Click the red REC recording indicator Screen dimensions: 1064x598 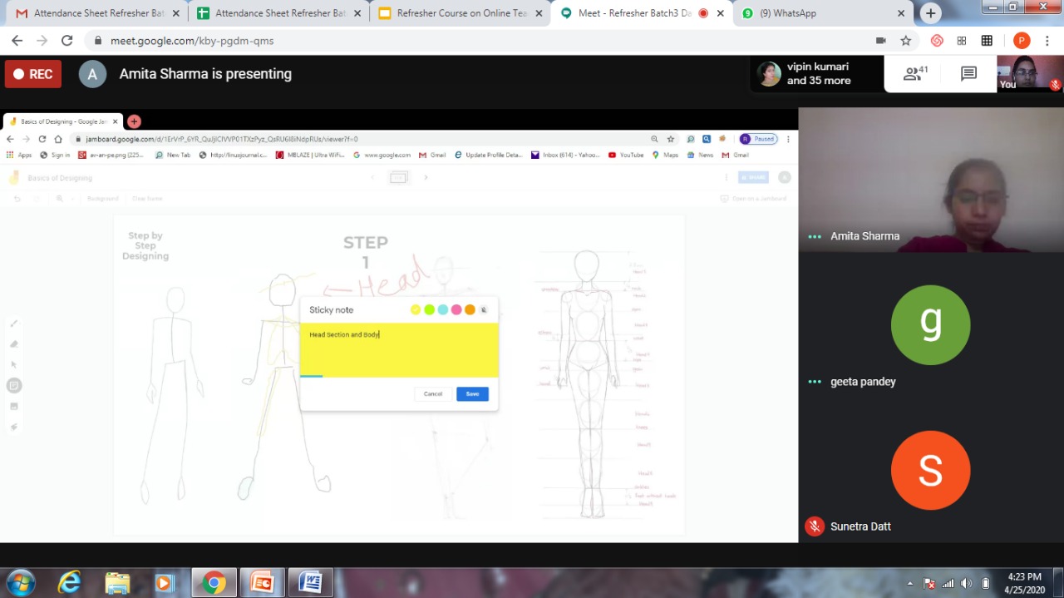click(x=33, y=74)
